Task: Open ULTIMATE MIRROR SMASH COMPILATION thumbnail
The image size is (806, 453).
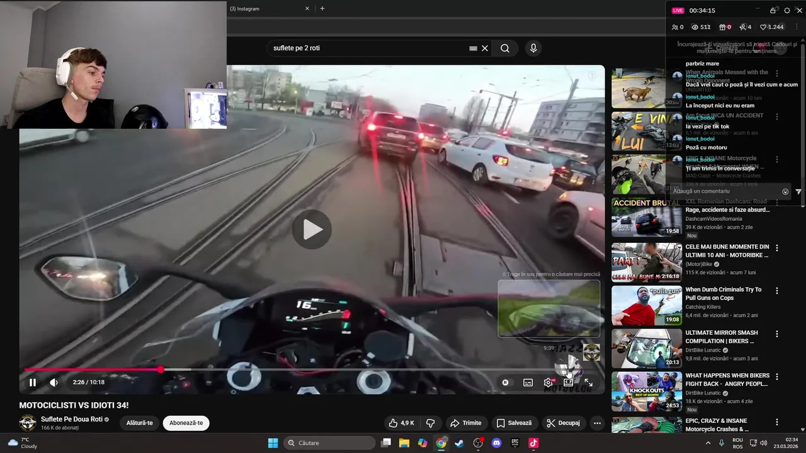Action: pos(647,348)
